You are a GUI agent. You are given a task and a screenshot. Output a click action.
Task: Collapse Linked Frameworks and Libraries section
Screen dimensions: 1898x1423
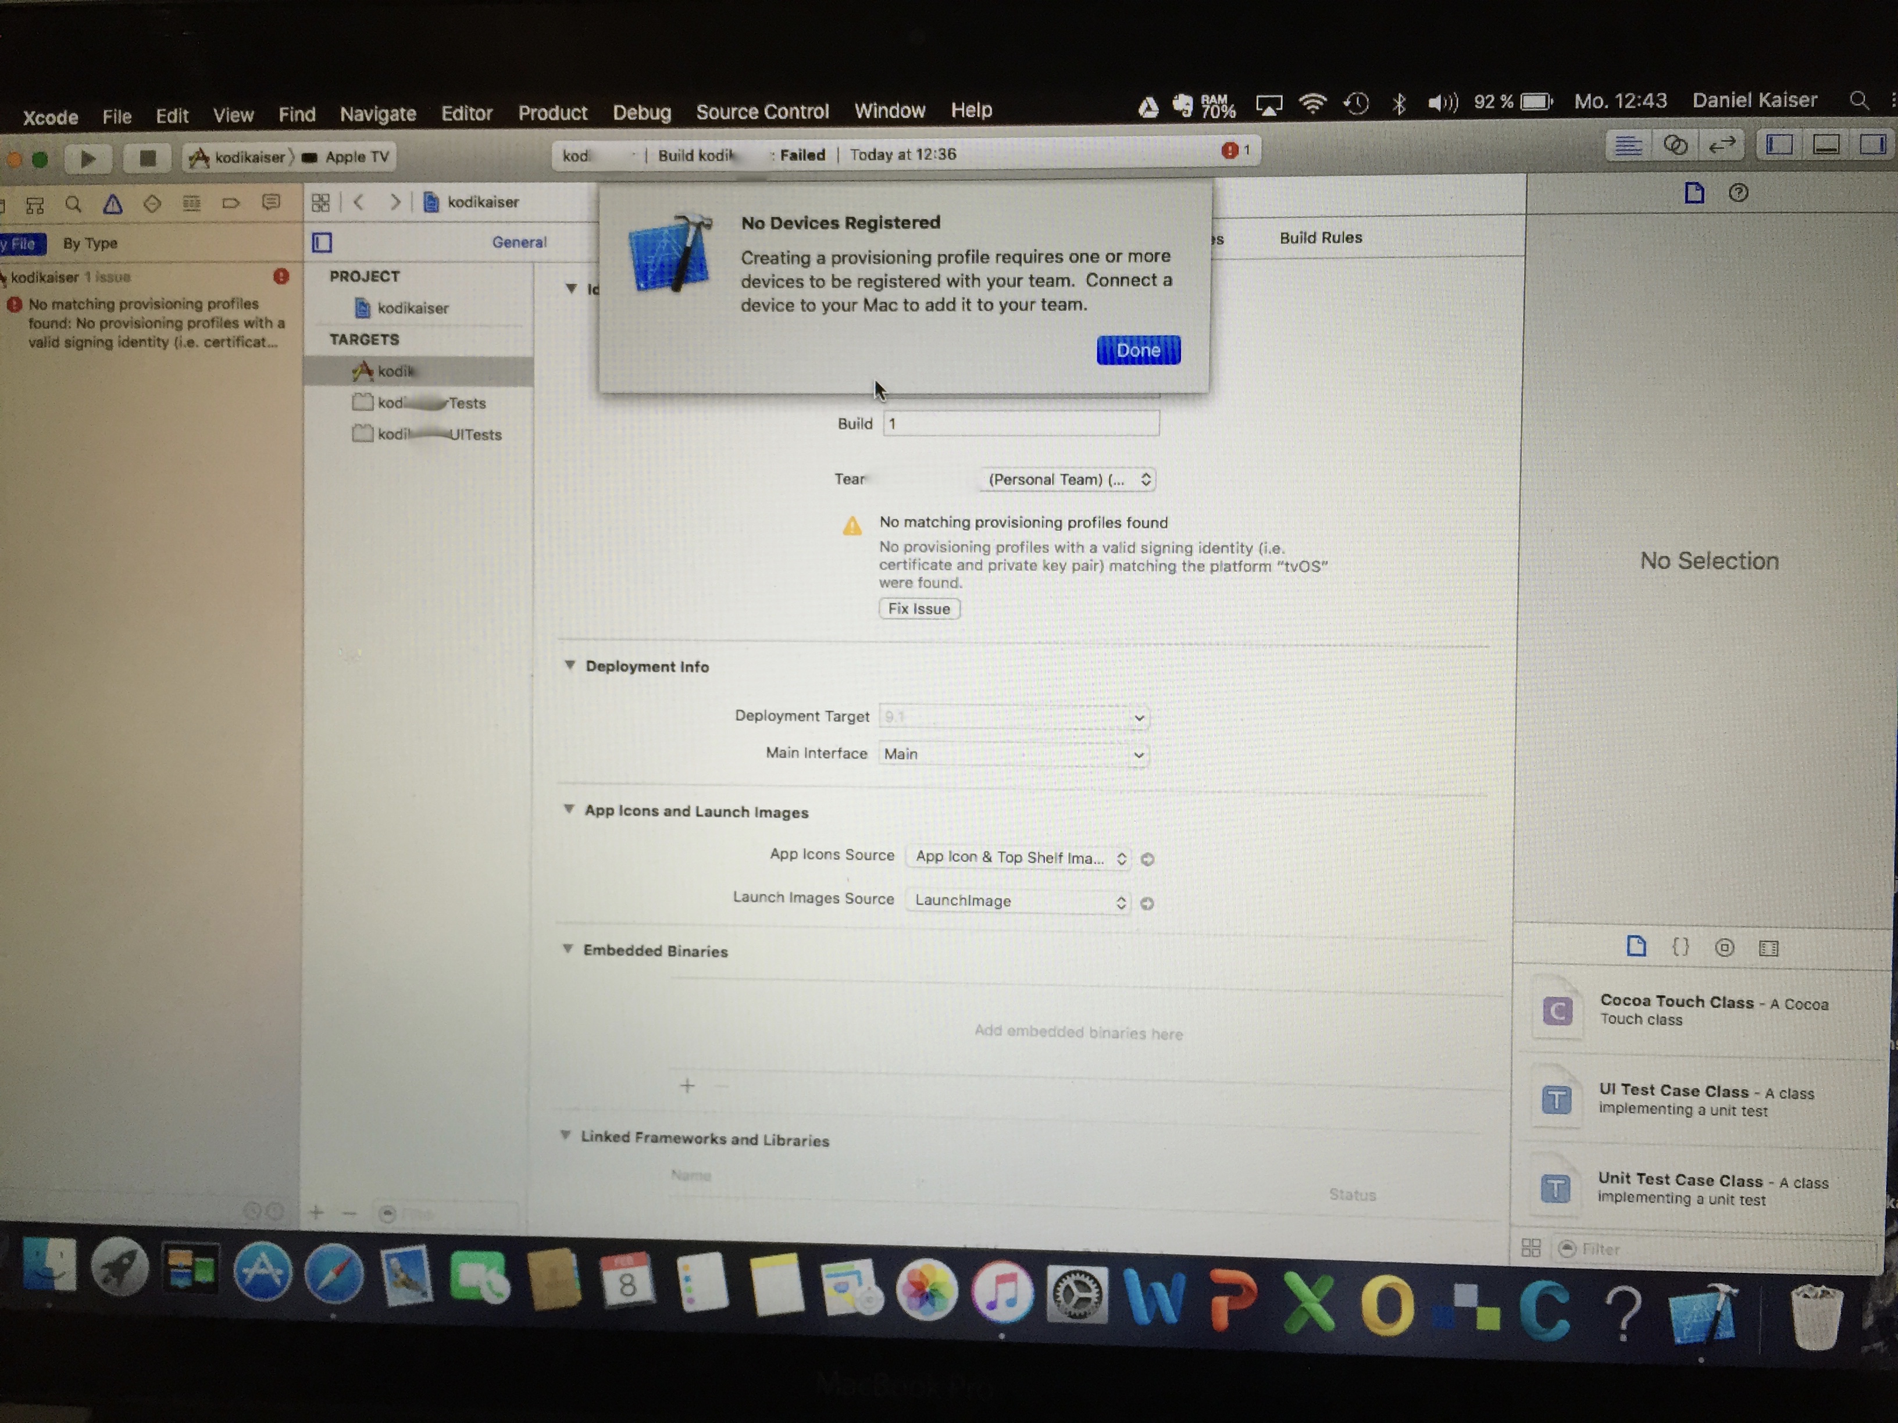566,1135
